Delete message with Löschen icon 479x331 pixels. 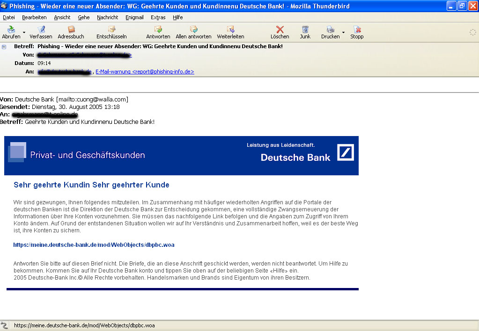coord(280,29)
